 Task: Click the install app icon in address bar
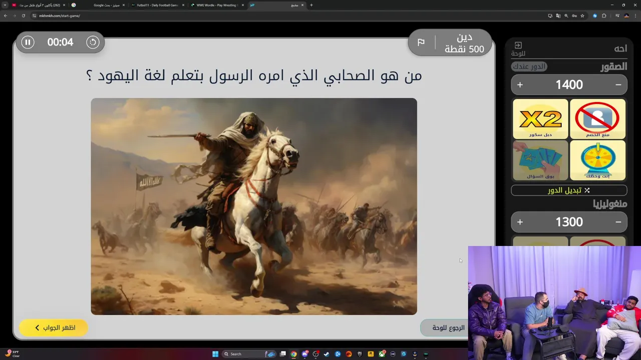tap(550, 15)
